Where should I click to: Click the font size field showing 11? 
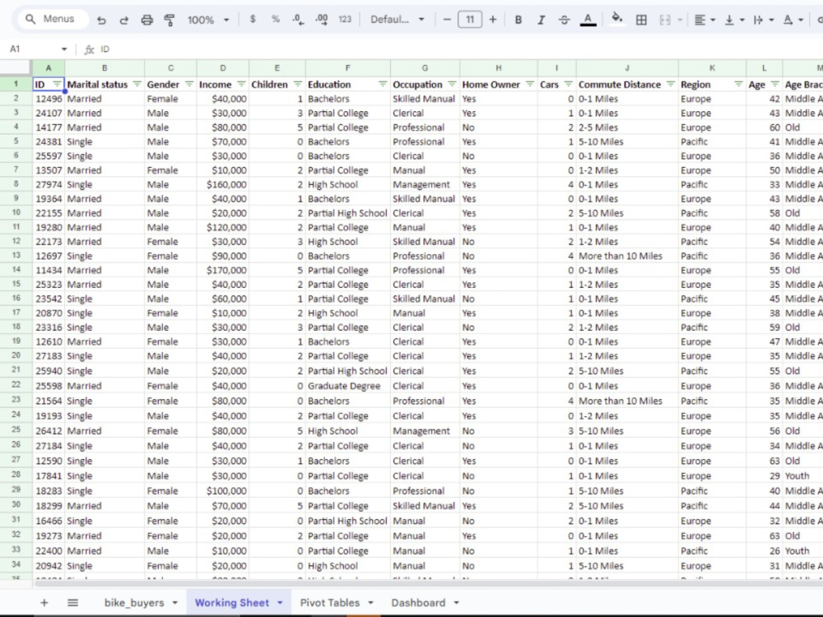tap(470, 20)
